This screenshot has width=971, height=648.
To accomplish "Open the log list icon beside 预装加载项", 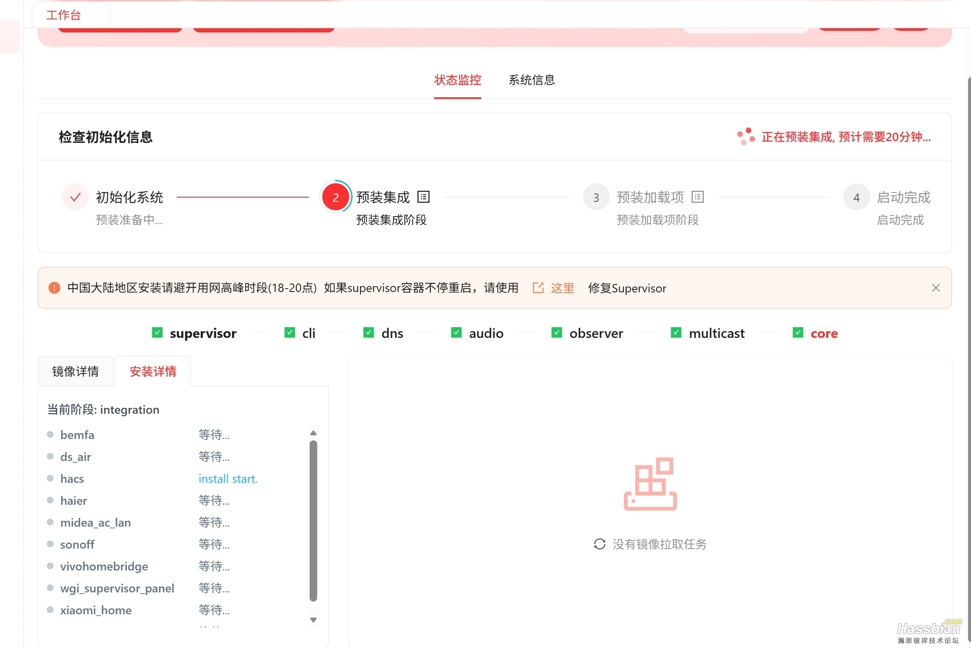I will (x=698, y=197).
